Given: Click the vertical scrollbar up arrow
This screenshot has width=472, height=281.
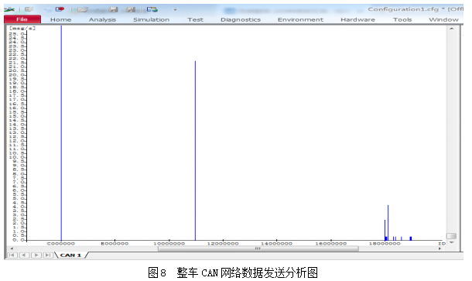Looking at the screenshot, I should click(x=452, y=29).
